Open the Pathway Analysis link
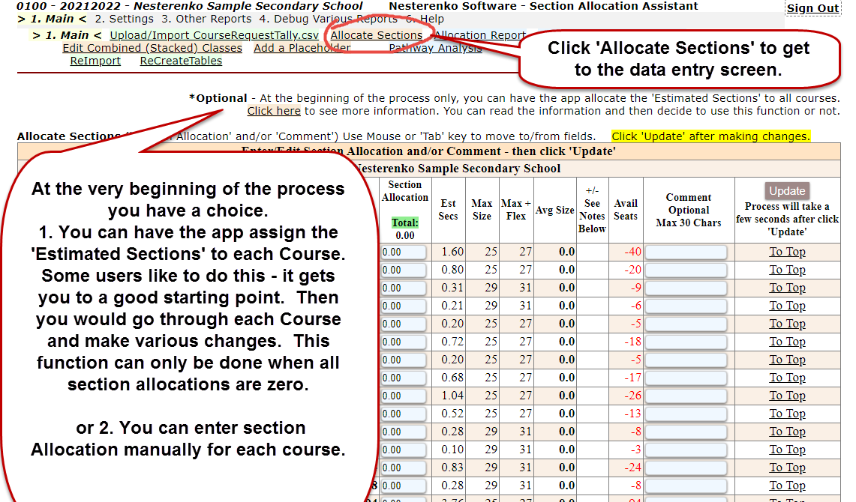Image resolution: width=856 pixels, height=502 pixels. click(x=435, y=48)
